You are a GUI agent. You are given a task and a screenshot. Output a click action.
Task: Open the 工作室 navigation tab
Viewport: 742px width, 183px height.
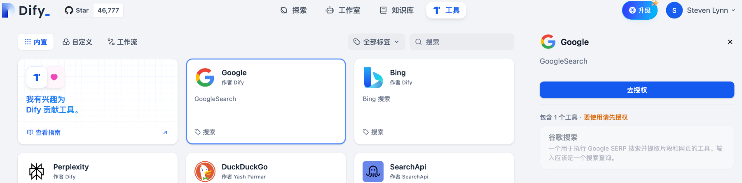click(x=343, y=10)
